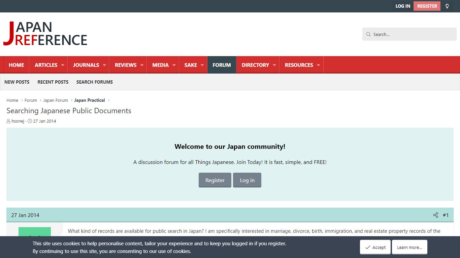The width and height of the screenshot is (460, 258).
Task: Click Register in the welcome banner
Action: tap(215, 180)
